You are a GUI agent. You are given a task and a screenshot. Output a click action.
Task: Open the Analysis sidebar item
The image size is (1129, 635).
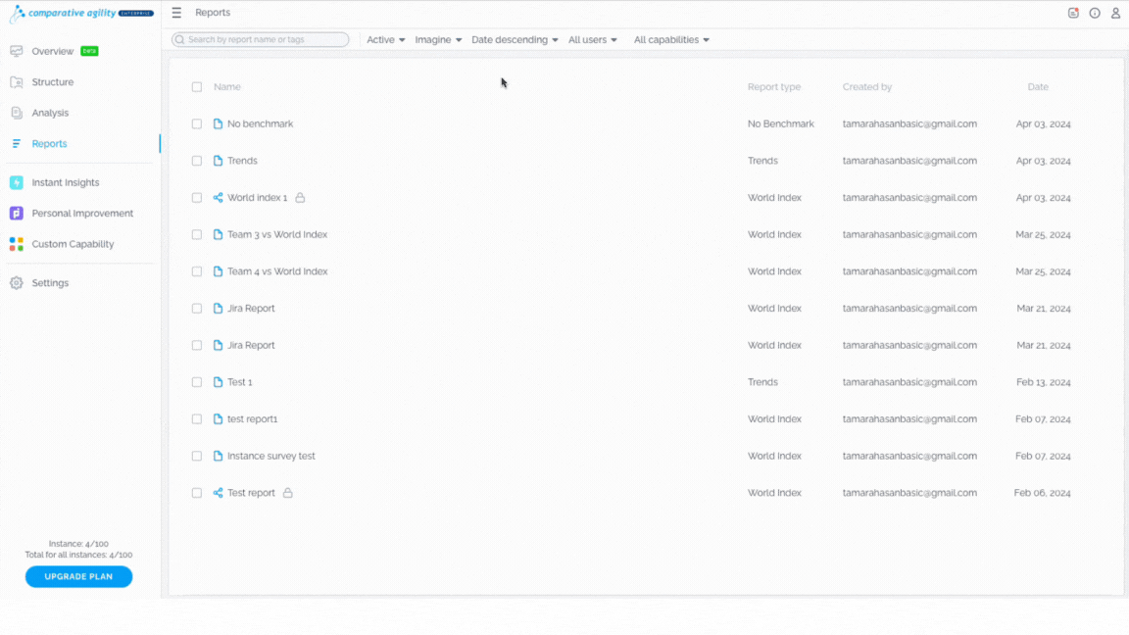[50, 113]
